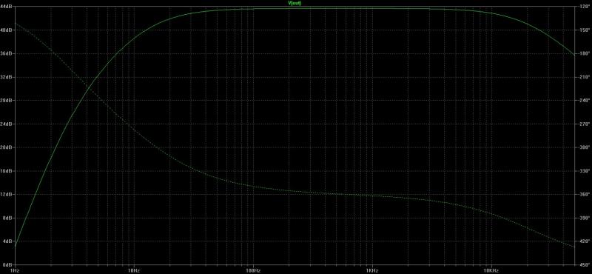The height and width of the screenshot is (274, 592).
Task: Click the 10KHz frequency axis label
Action: click(x=491, y=271)
